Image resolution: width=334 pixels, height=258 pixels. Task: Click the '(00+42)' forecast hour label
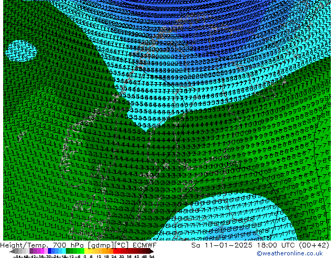tap(315, 245)
